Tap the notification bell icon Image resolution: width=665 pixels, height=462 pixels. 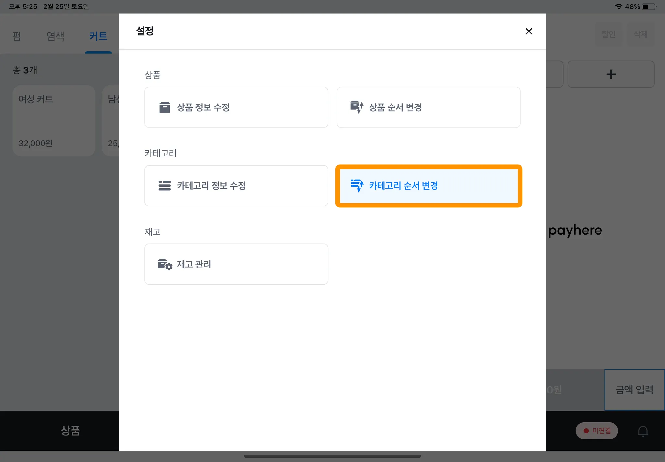(x=643, y=431)
